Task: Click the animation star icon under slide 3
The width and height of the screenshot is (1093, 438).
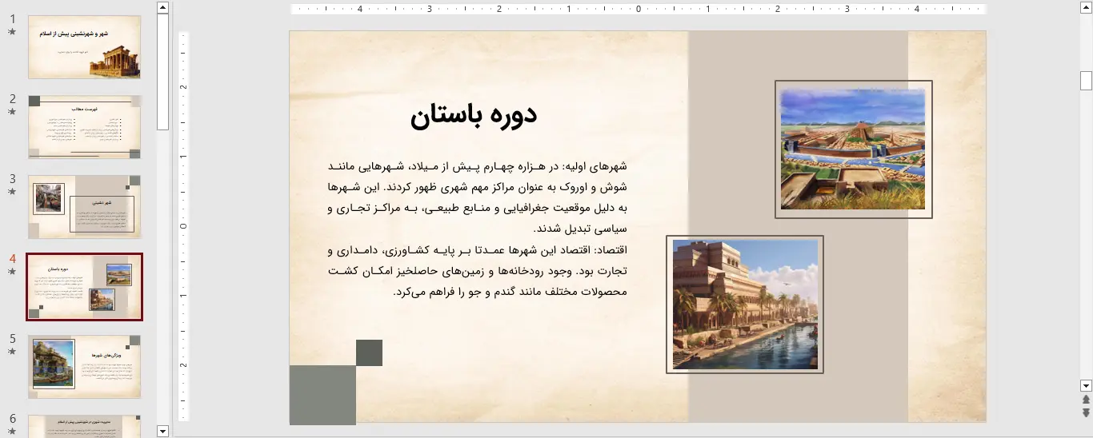Action: coord(12,192)
